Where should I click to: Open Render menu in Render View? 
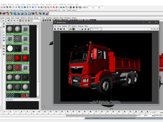click(x=65, y=26)
